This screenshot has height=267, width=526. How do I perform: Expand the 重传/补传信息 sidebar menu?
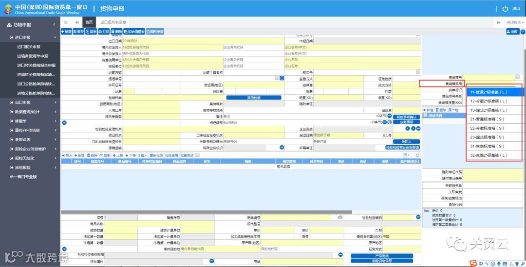coord(30,130)
